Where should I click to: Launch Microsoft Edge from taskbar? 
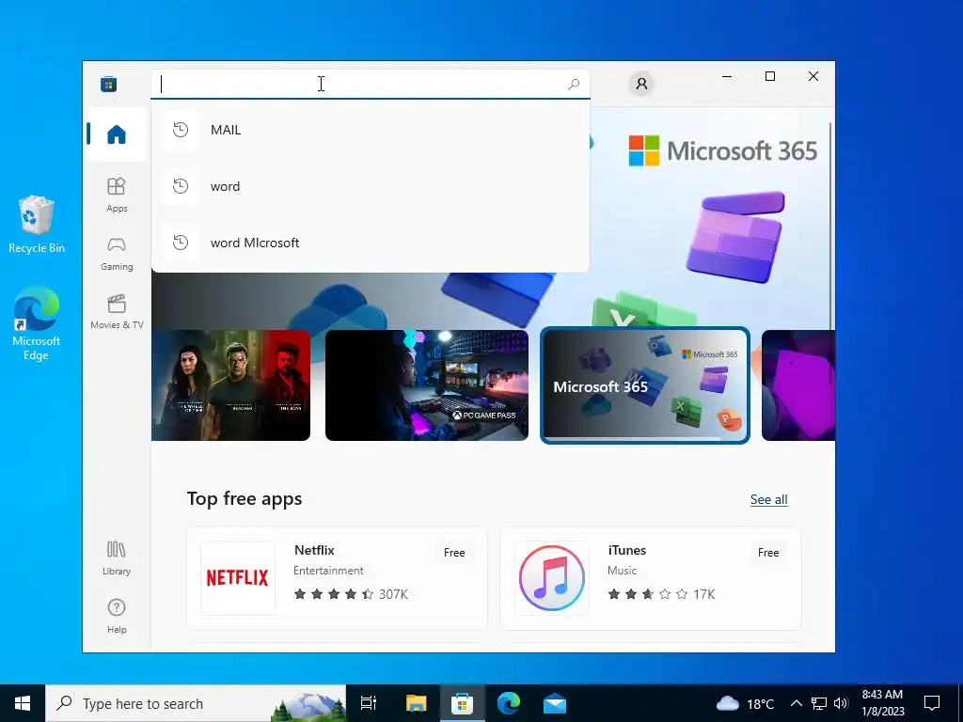point(509,703)
